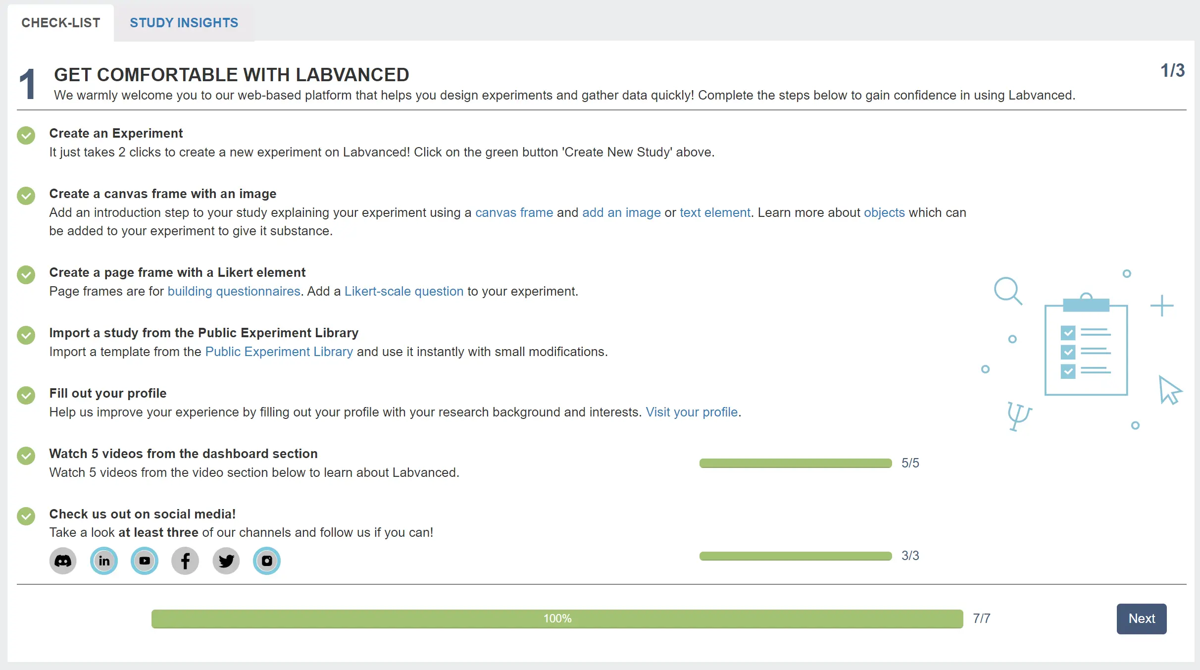Click the 3/3 channels count label
Viewport: 1200px width, 670px height.
910,556
